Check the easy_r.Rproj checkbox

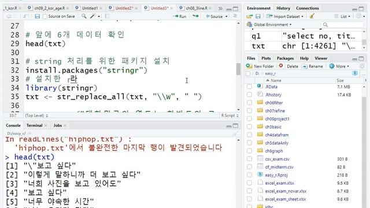(x=249, y=174)
